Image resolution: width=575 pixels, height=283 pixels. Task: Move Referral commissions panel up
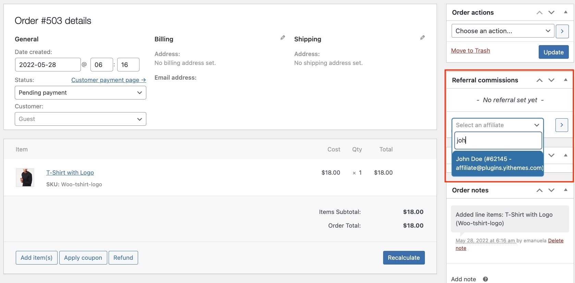pyautogui.click(x=539, y=80)
